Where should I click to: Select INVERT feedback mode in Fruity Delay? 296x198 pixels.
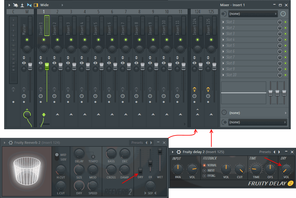[x=204, y=170]
